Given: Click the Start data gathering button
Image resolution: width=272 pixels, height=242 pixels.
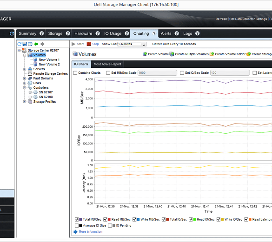Looking at the screenshot, I should pos(78,44).
